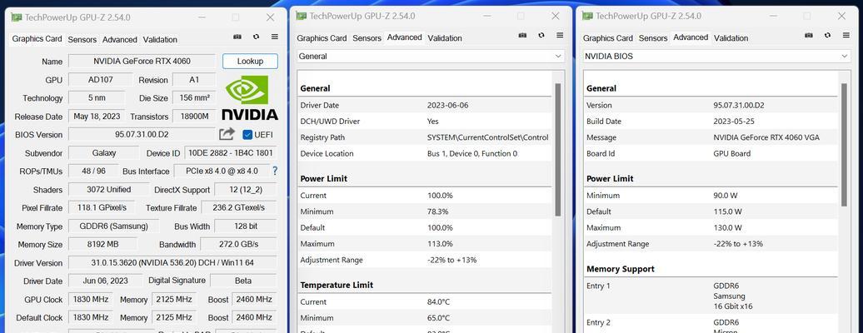Click the screenshot camera icon in left GPU-Z window
The image size is (863, 333).
point(237,37)
